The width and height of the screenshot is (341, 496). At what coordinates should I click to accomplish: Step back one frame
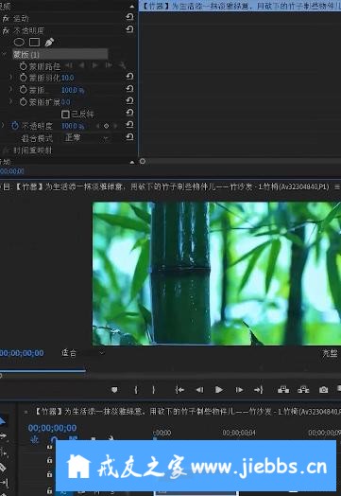pyautogui.click(x=199, y=390)
